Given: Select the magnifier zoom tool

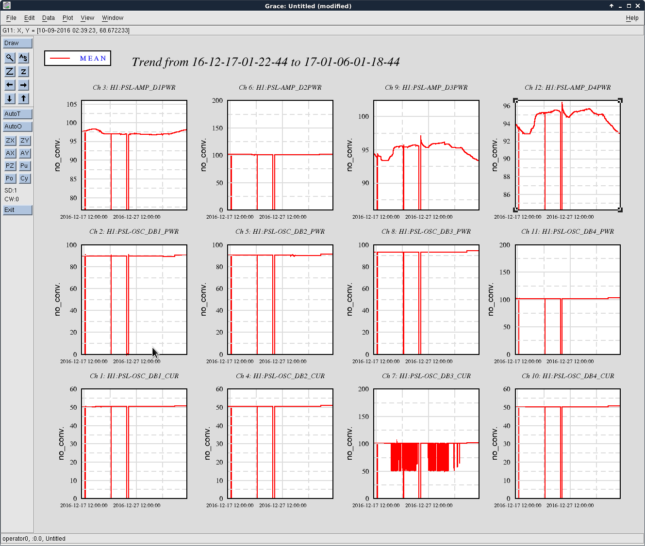Looking at the screenshot, I should (x=10, y=58).
